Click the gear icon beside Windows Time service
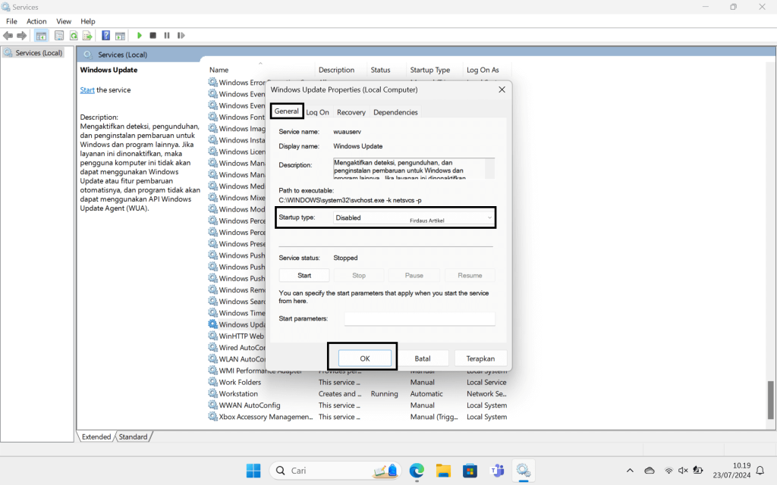The image size is (777, 485). [x=212, y=313]
